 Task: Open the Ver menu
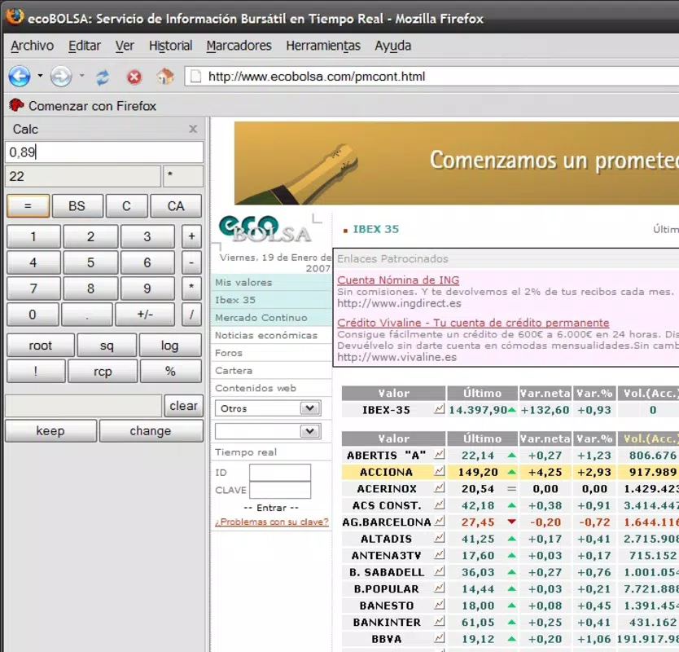tap(125, 46)
